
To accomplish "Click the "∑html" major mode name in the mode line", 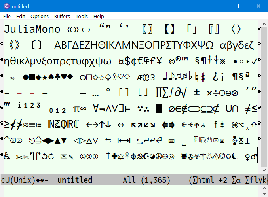I will click(203, 180).
